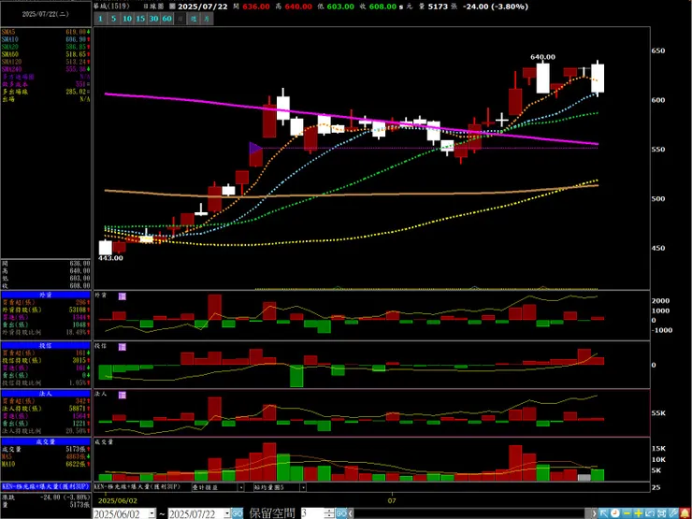Switch to the 30-minute chart interval
Screen dimensions: 692x519
coord(153,19)
